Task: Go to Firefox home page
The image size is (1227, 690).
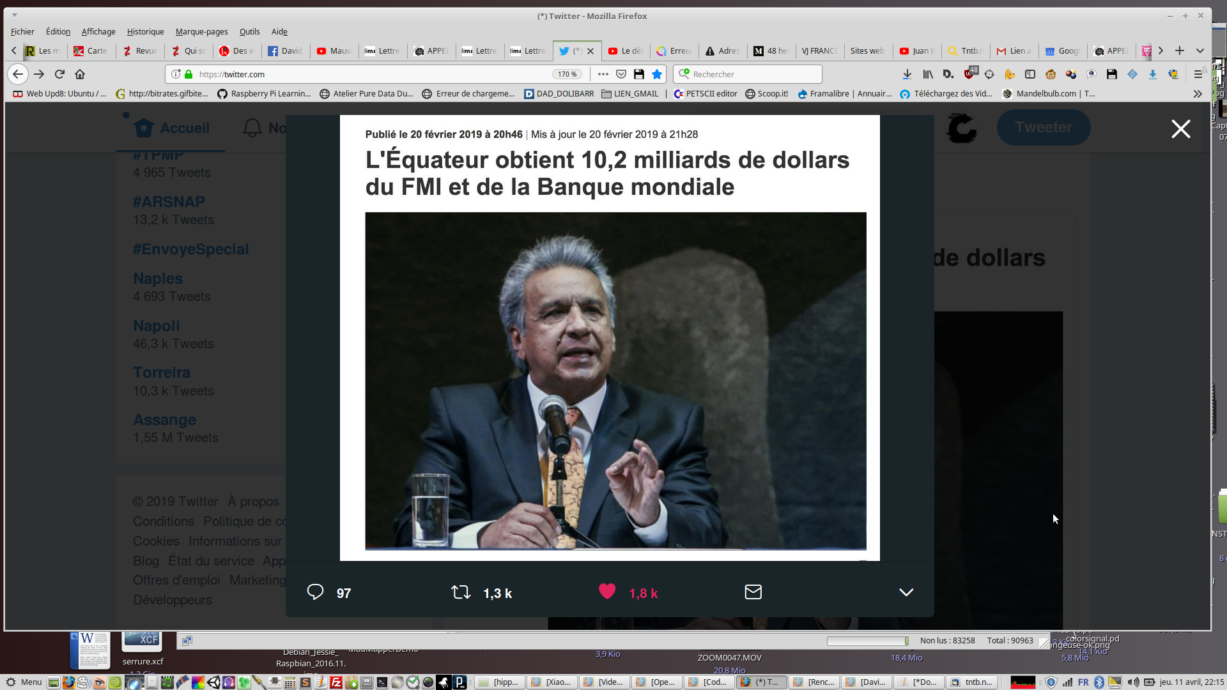Action: pos(80,74)
